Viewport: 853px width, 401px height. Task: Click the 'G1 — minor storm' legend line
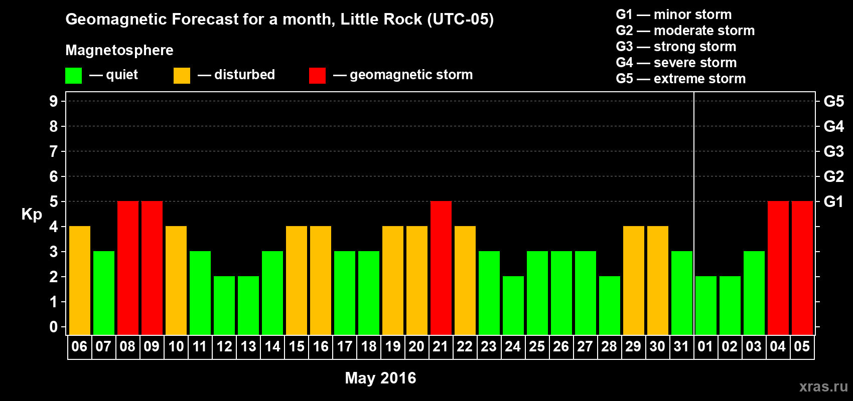pyautogui.click(x=674, y=15)
